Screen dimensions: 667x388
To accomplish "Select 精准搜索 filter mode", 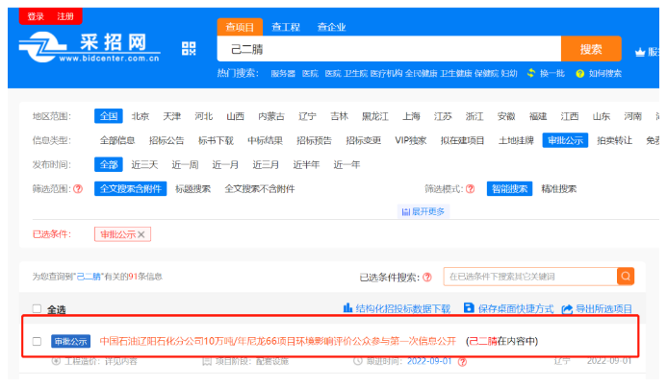I will 558,189.
